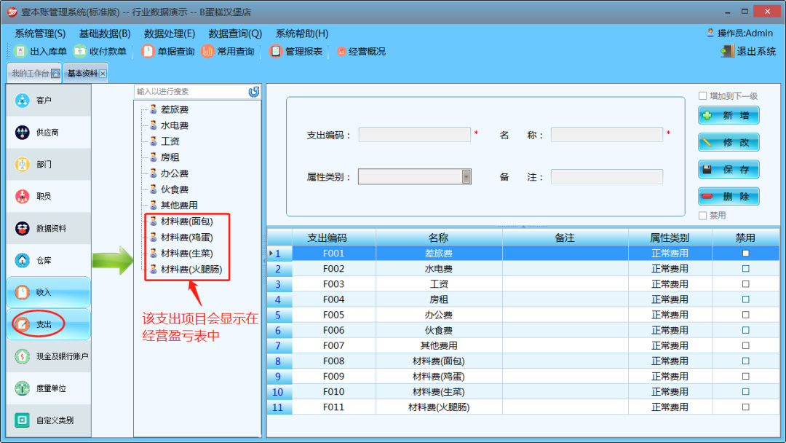This screenshot has width=786, height=443.
Task: Click the refresh icon beside the search box
Action: pos(254,91)
